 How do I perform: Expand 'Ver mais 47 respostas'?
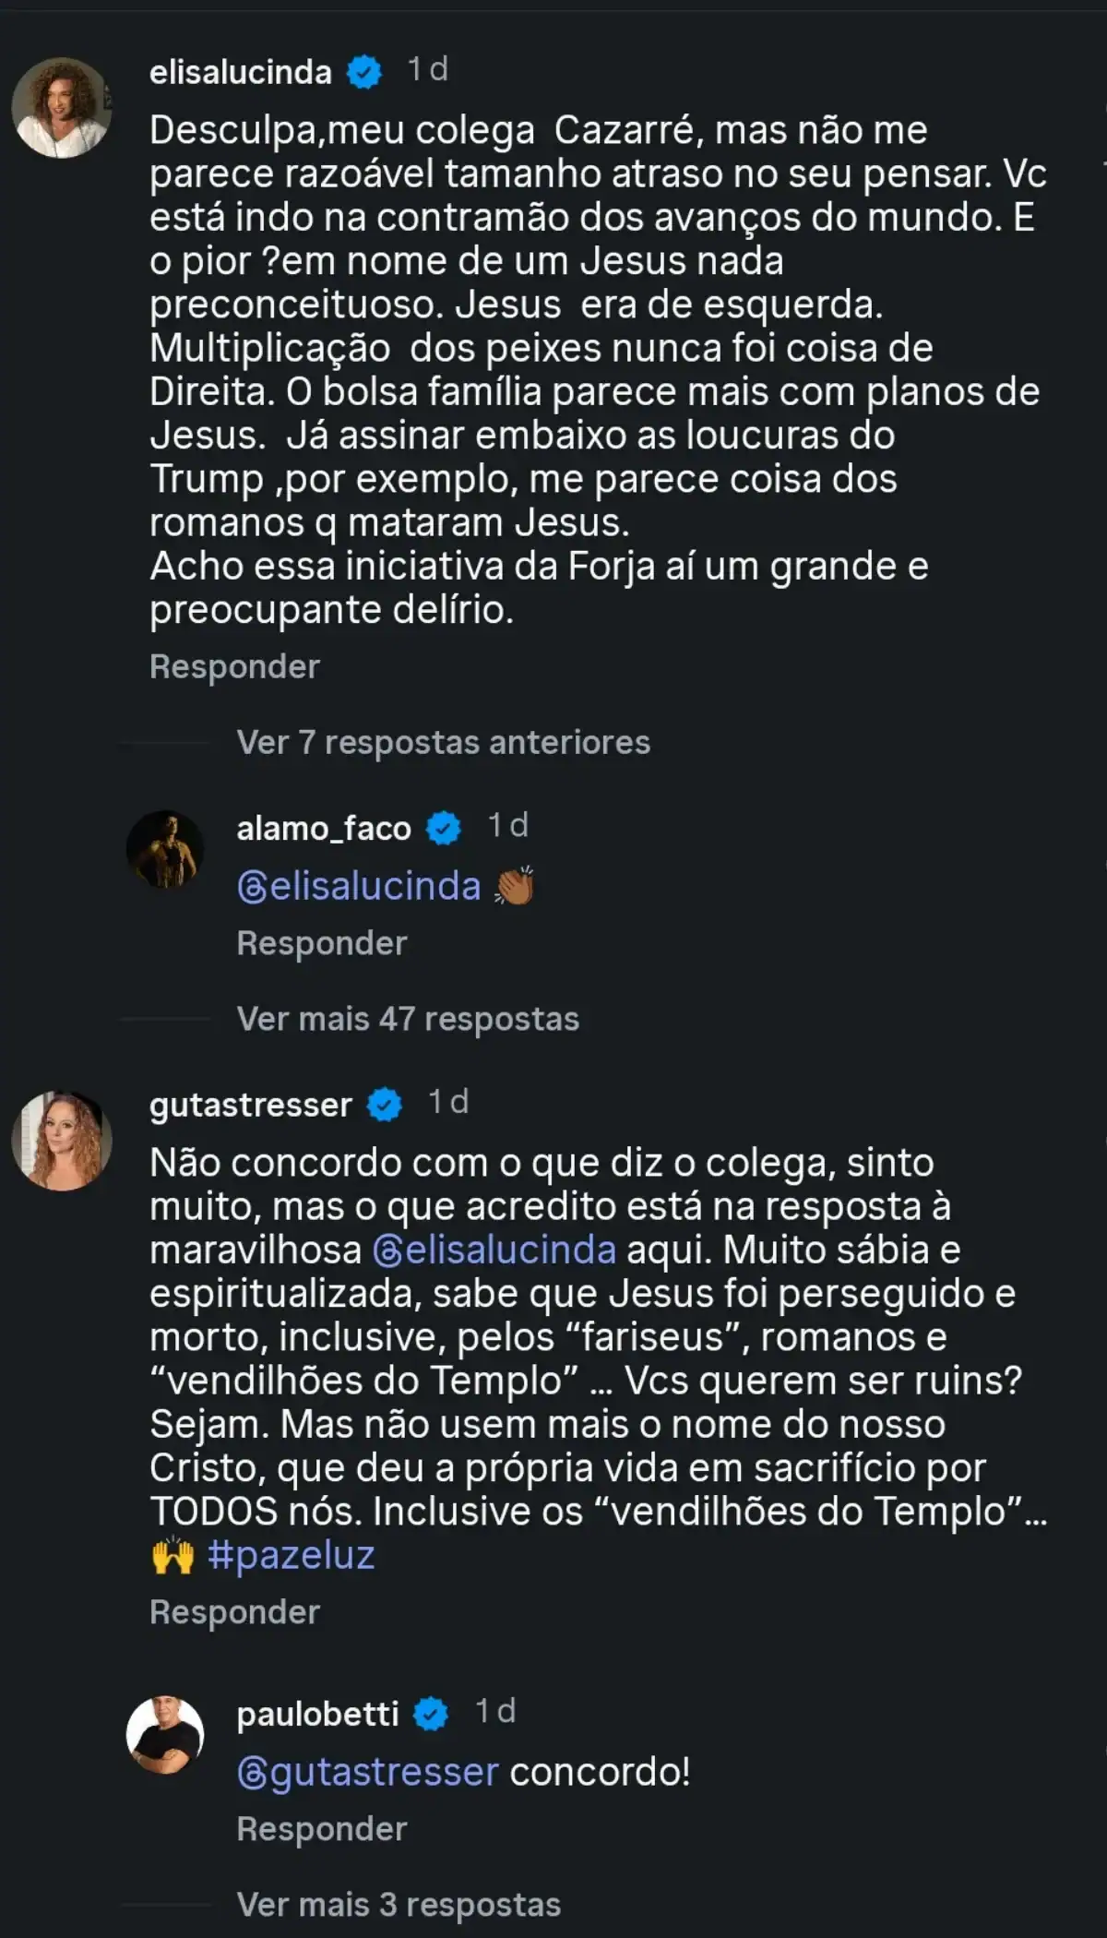coord(408,1019)
